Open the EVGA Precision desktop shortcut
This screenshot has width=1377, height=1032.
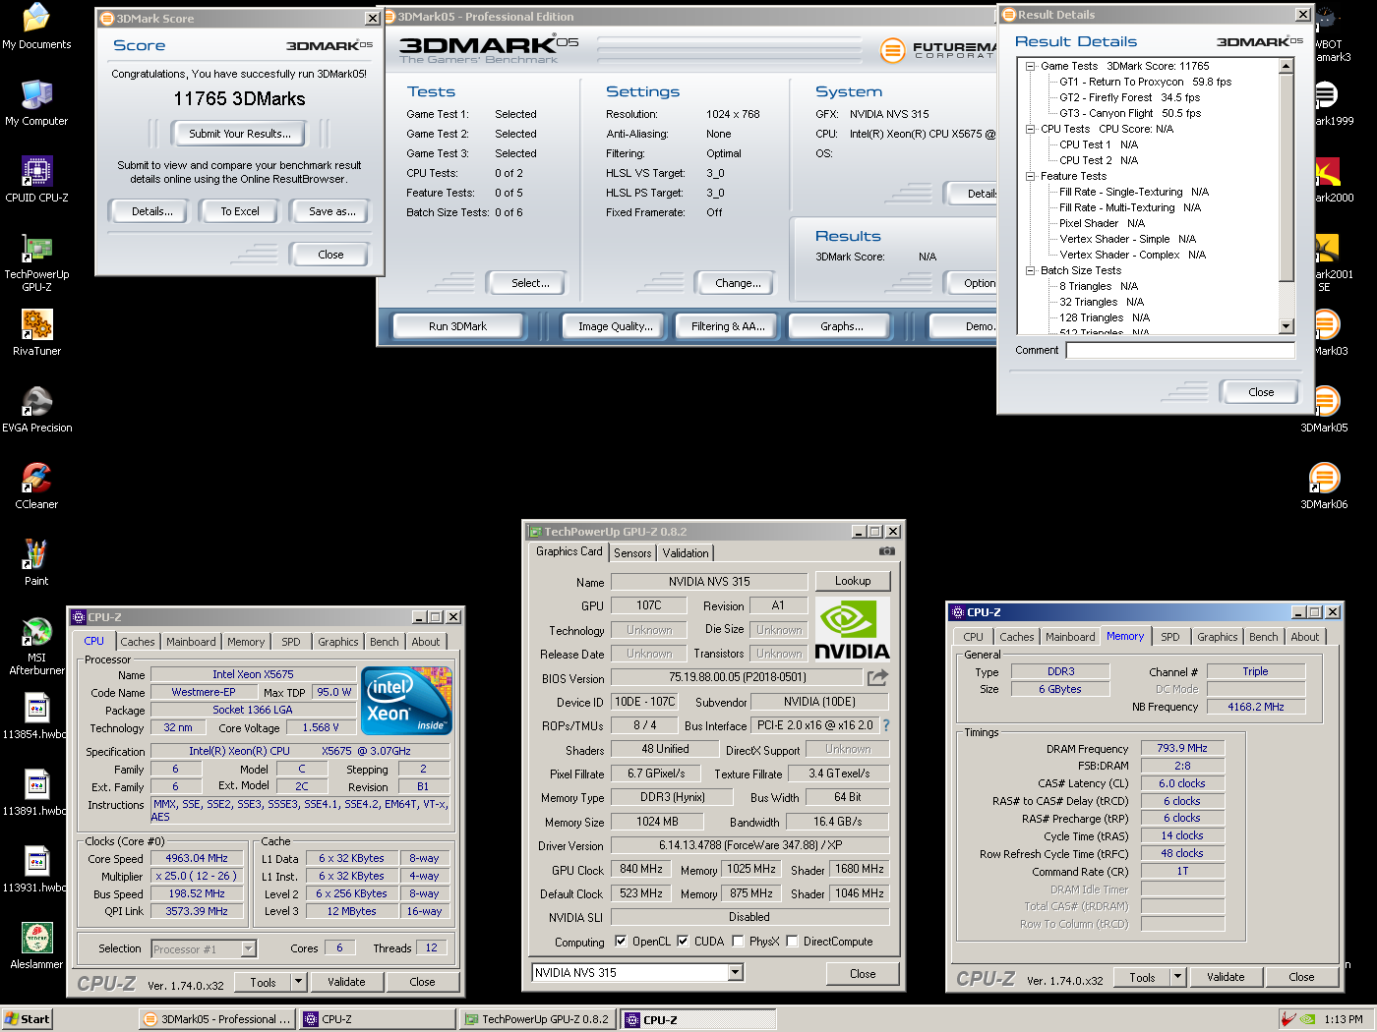36,410
